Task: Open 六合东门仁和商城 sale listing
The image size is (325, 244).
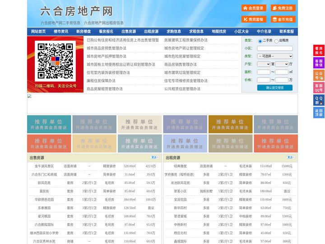Action: 44,174
